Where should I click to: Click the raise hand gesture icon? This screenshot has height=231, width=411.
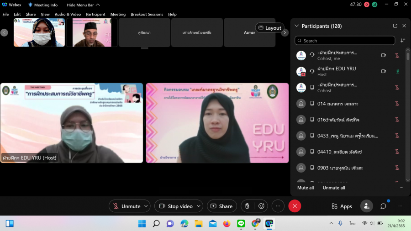tap(247, 206)
